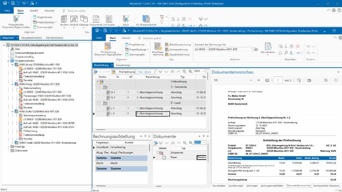Image resolution: width=342 pixels, height=192 pixels.
Task: Click the page number field in Dokumentenvorschau
Action: pyautogui.click(x=278, y=80)
